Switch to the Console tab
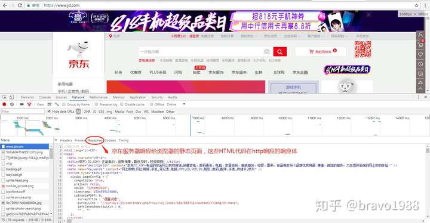430x223 pixels. [45, 97]
